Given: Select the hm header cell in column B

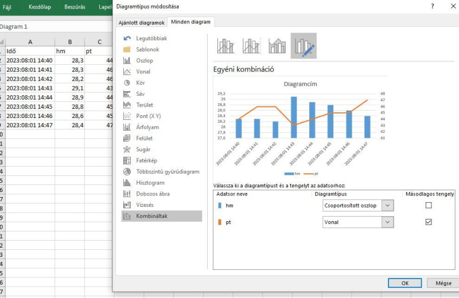Looking at the screenshot, I should [70, 51].
